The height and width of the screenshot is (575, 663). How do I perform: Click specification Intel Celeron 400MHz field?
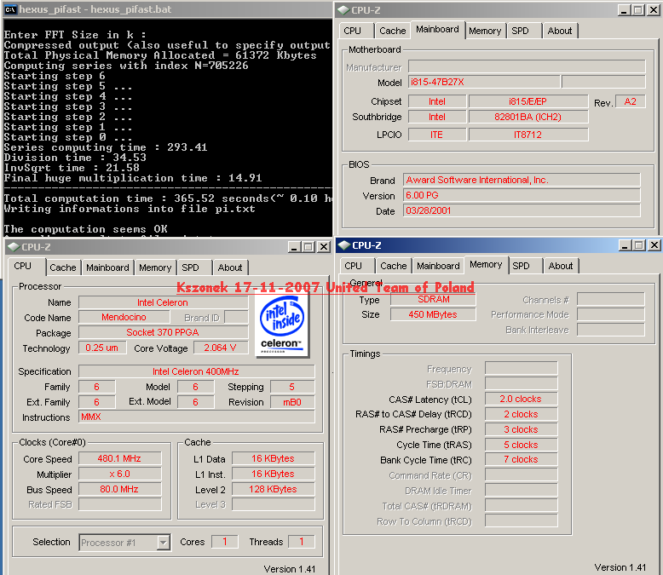[x=197, y=371]
